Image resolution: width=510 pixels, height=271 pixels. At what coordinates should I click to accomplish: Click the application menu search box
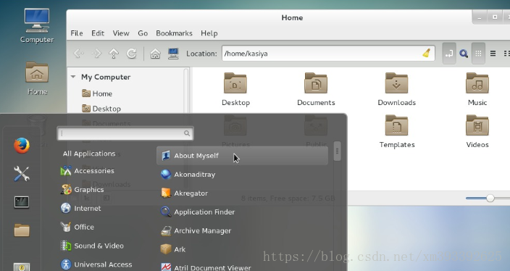[125, 133]
